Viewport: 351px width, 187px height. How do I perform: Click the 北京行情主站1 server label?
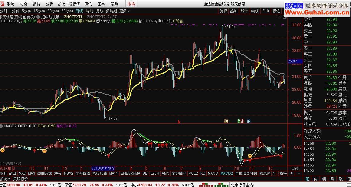click(243, 185)
